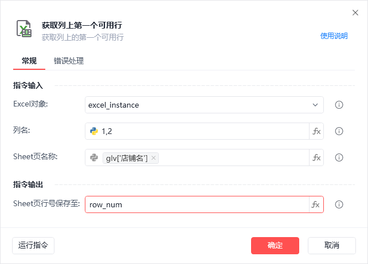Screen dimensions: 368x264
Task: Remove the glv['店铺名'] tag
Action: [x=154, y=158]
